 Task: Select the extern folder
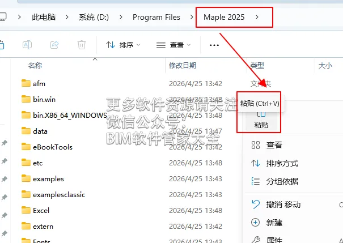43,227
